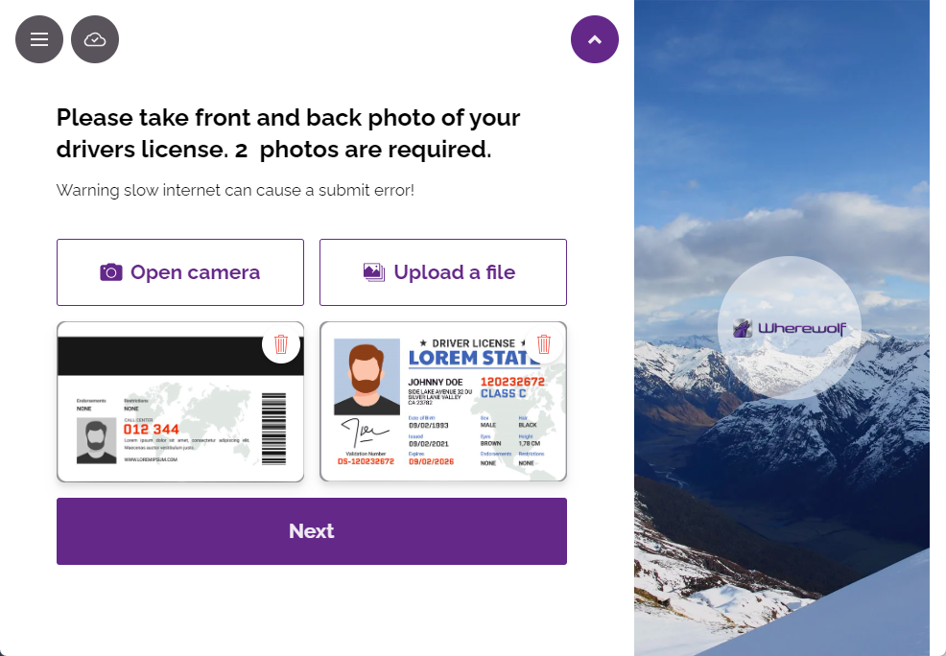
Task: Click the picture gallery icon beside Upload
Action: pyautogui.click(x=374, y=272)
